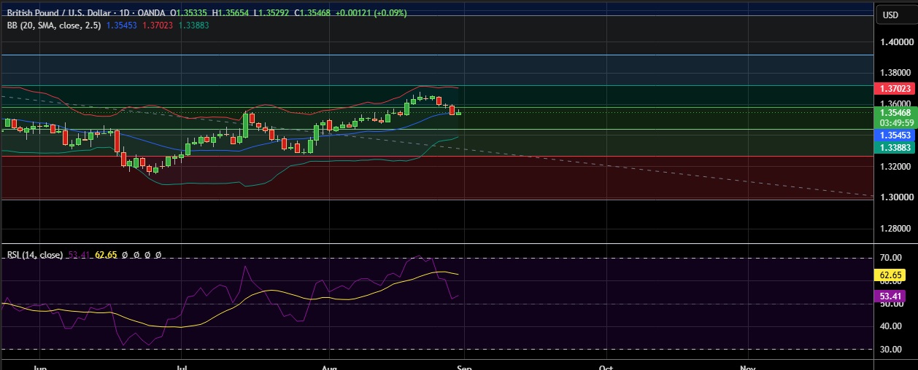The height and width of the screenshot is (370, 918).
Task: Click the Jul label on time axis
Action: [x=183, y=366]
